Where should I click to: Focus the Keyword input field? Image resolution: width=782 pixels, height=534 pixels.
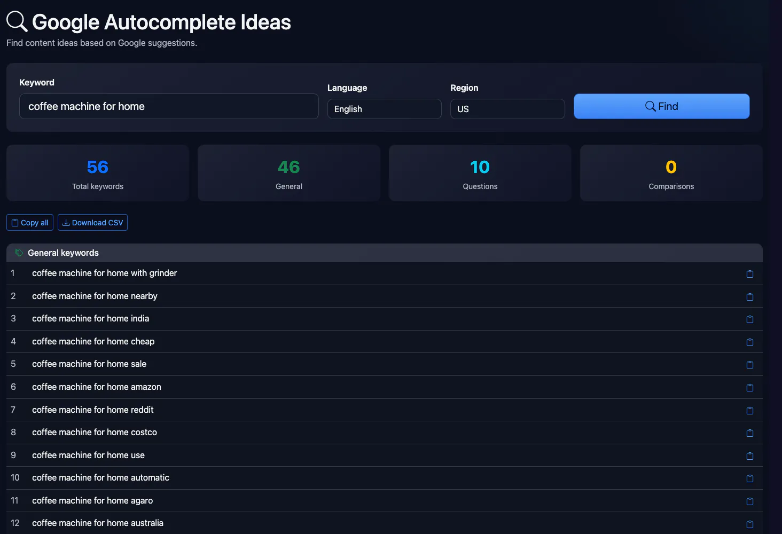pyautogui.click(x=169, y=106)
